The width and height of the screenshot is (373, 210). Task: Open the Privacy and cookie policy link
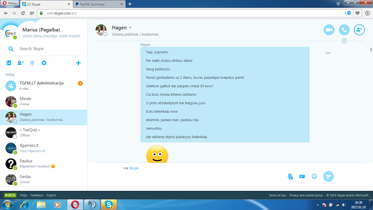(x=306, y=195)
